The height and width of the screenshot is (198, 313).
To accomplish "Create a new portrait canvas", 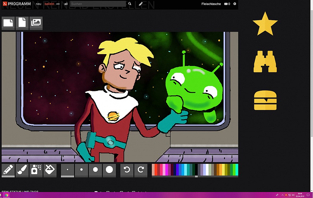I will pyautogui.click(x=22, y=23).
